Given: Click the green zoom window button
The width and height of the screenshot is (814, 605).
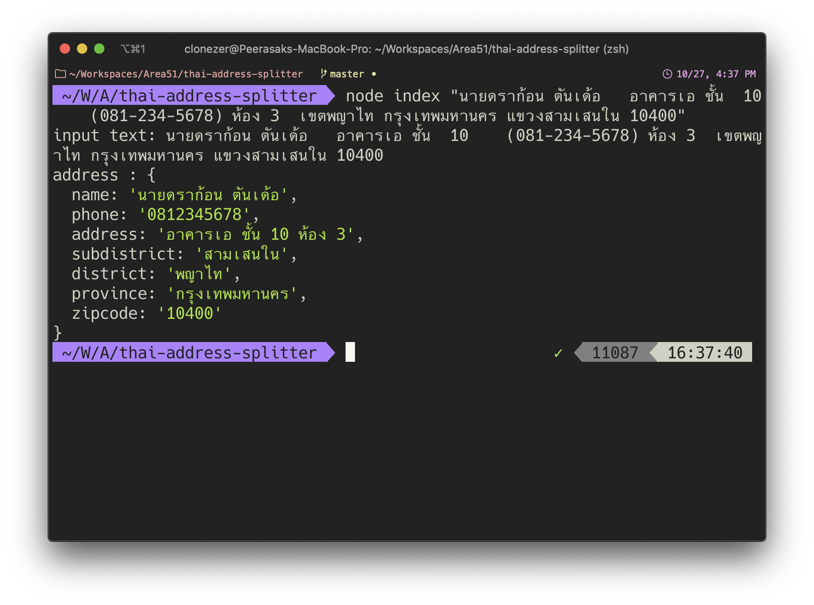Looking at the screenshot, I should [x=99, y=49].
